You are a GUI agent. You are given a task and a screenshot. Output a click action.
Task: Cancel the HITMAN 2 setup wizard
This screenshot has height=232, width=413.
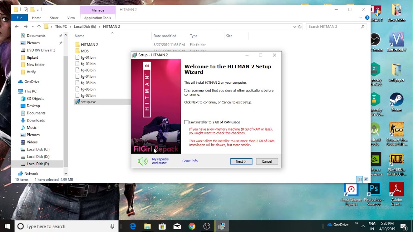pyautogui.click(x=267, y=161)
